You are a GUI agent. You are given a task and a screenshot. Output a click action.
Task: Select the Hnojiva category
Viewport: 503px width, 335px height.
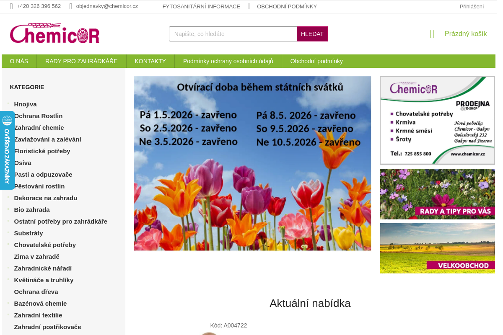click(25, 104)
